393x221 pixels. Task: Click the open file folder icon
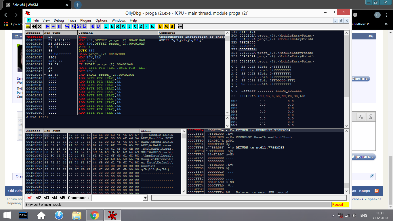click(28, 26)
